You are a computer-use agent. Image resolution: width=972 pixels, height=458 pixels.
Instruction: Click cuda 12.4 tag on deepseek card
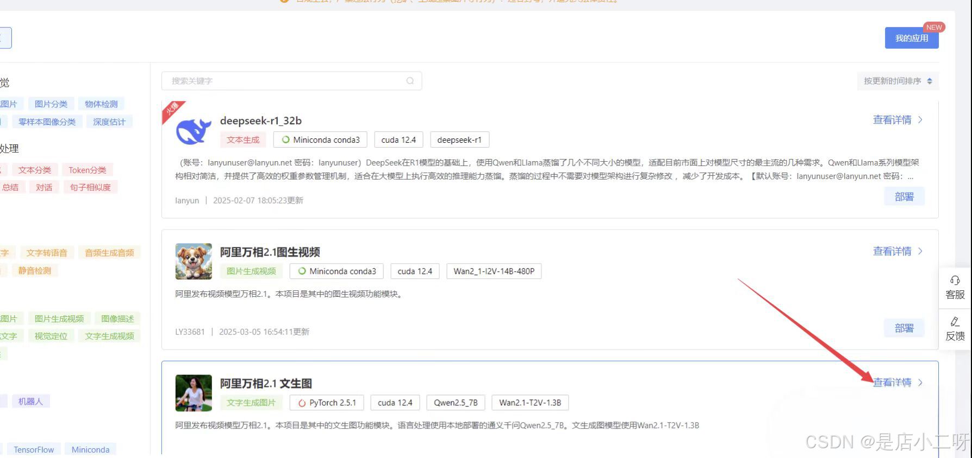point(398,140)
